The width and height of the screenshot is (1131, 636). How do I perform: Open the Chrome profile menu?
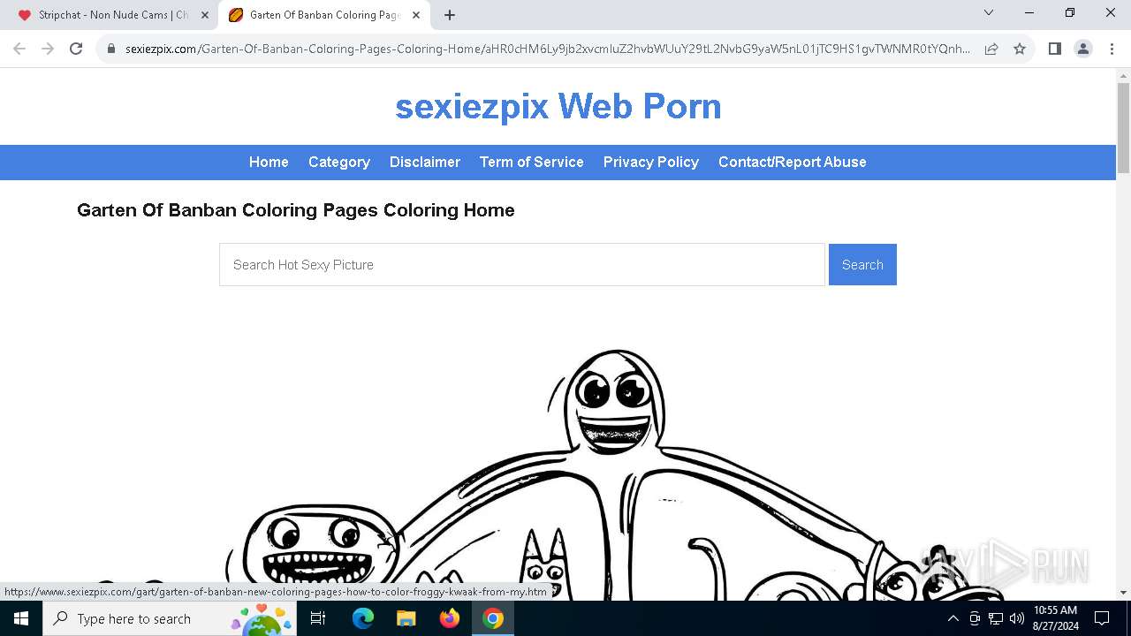(1082, 49)
